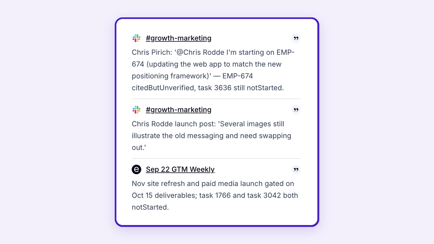Viewport: 434px width, 244px height.
Task: Open the Sep 22 GTM Weekly link
Action: click(x=180, y=169)
